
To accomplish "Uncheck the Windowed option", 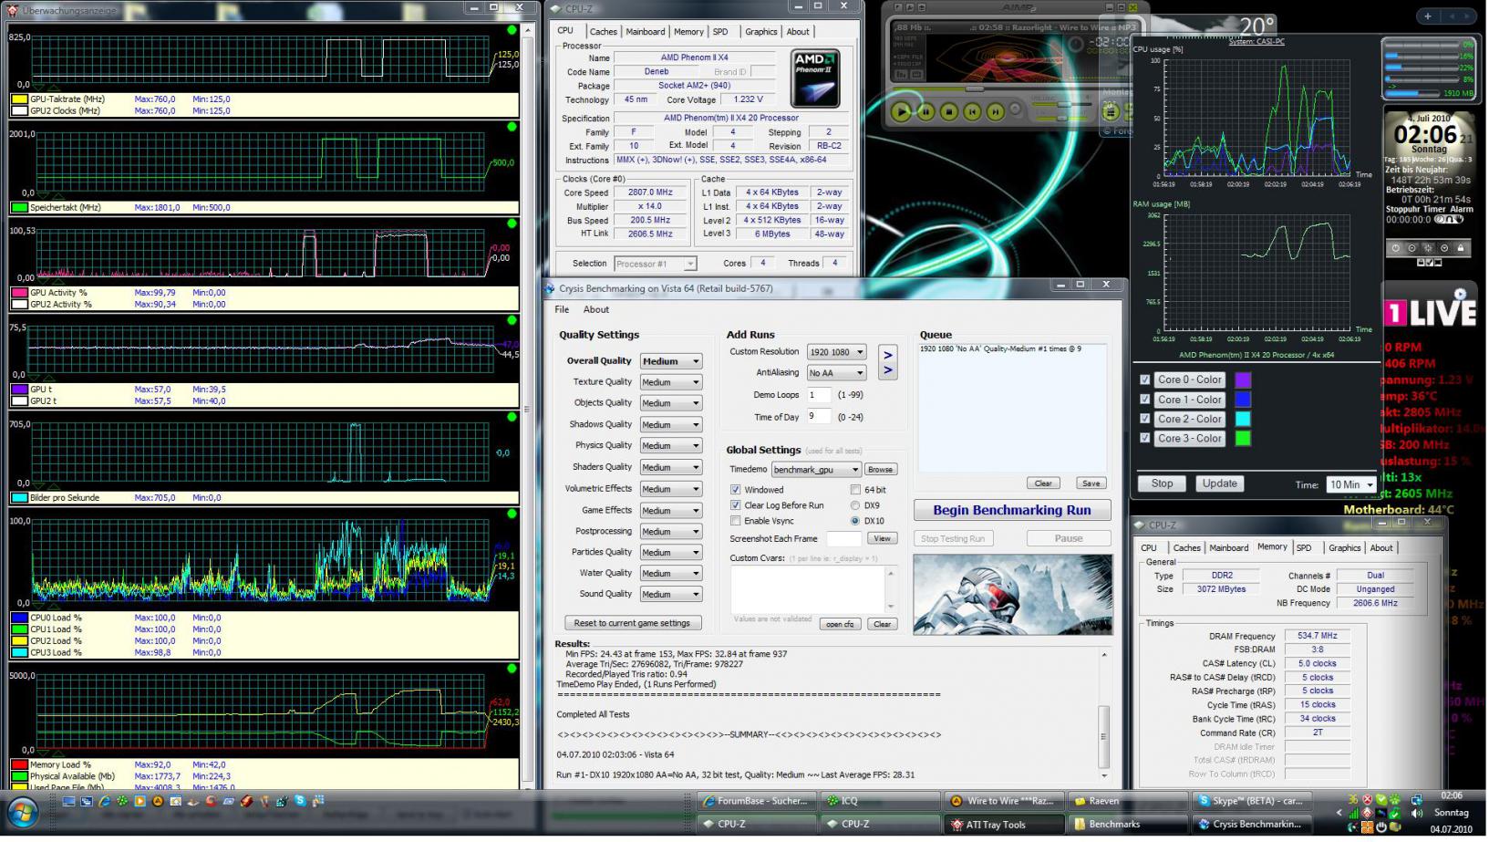I will coord(735,490).
